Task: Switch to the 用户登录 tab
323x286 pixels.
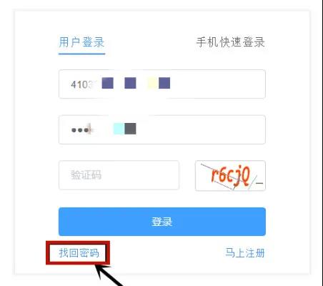Action: point(81,42)
